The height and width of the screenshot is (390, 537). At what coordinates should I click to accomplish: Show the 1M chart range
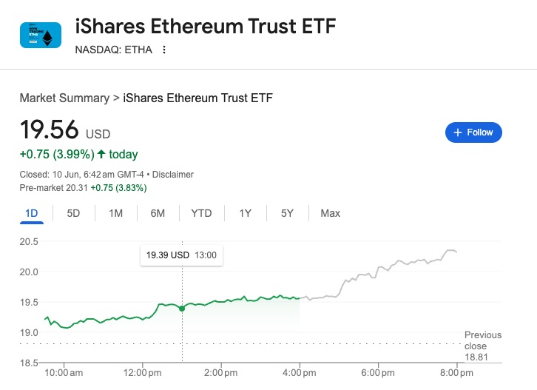coord(115,213)
